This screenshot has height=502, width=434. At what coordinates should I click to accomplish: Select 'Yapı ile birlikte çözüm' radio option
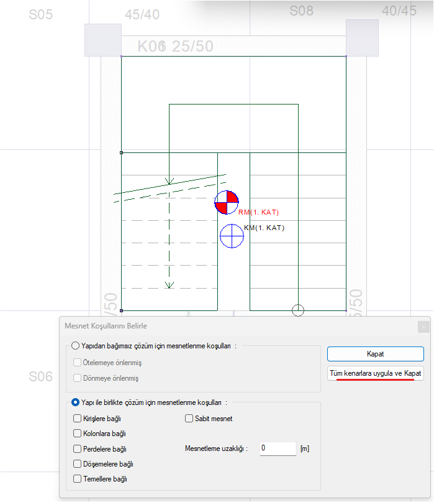coord(76,402)
